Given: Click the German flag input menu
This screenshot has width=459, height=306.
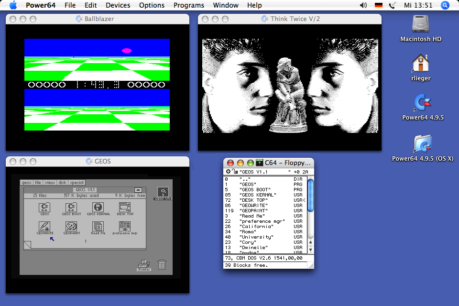Looking at the screenshot, I should click(379, 5).
